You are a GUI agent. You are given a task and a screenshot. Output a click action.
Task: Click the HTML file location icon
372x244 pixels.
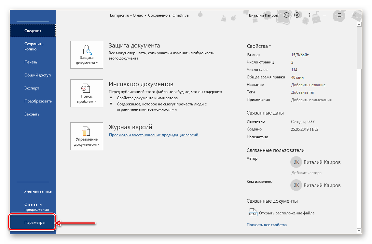253,213
